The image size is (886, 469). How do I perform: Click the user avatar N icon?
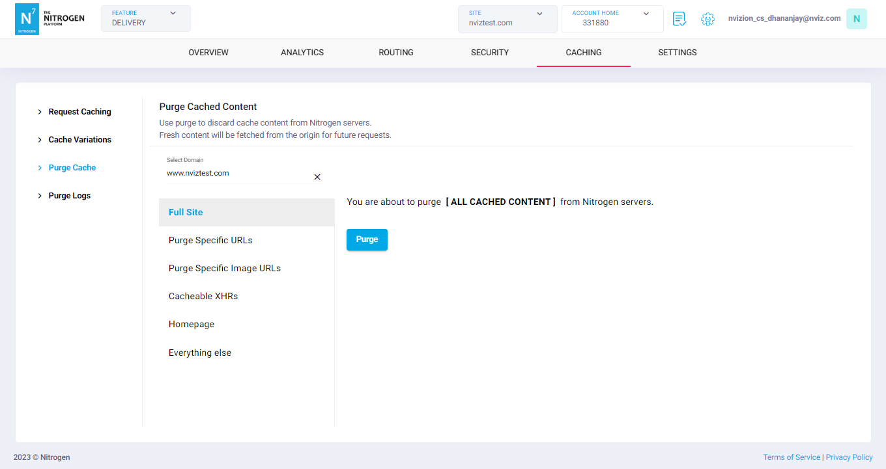click(x=856, y=19)
